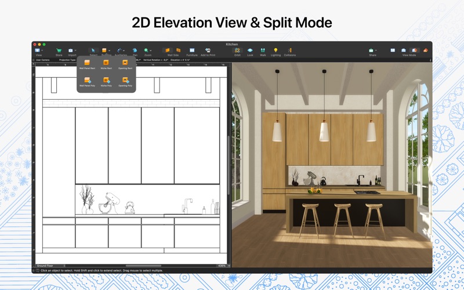Switch to 2D elevation view mode
The width and height of the screenshot is (464, 290).
pyautogui.click(x=404, y=50)
